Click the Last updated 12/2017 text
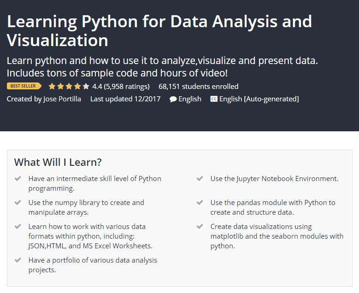The width and height of the screenshot is (359, 293). [125, 99]
